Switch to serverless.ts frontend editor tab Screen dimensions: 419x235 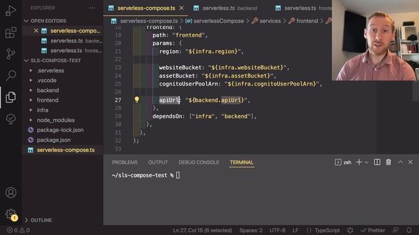click(303, 8)
